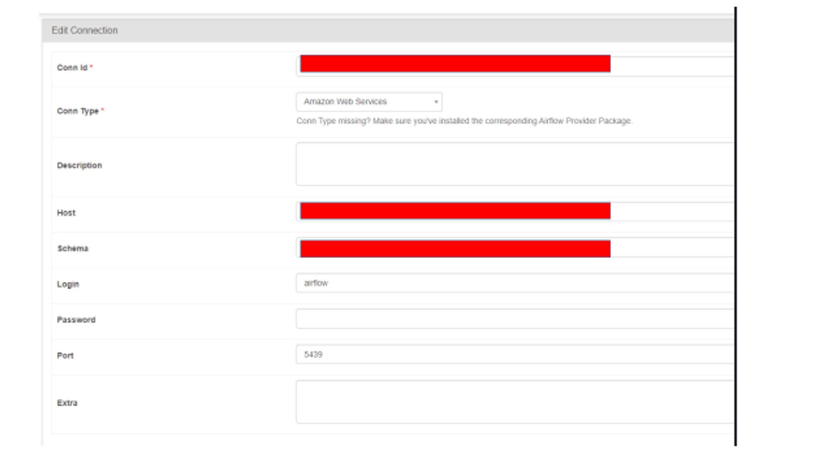Focus the empty Password field

click(514, 319)
